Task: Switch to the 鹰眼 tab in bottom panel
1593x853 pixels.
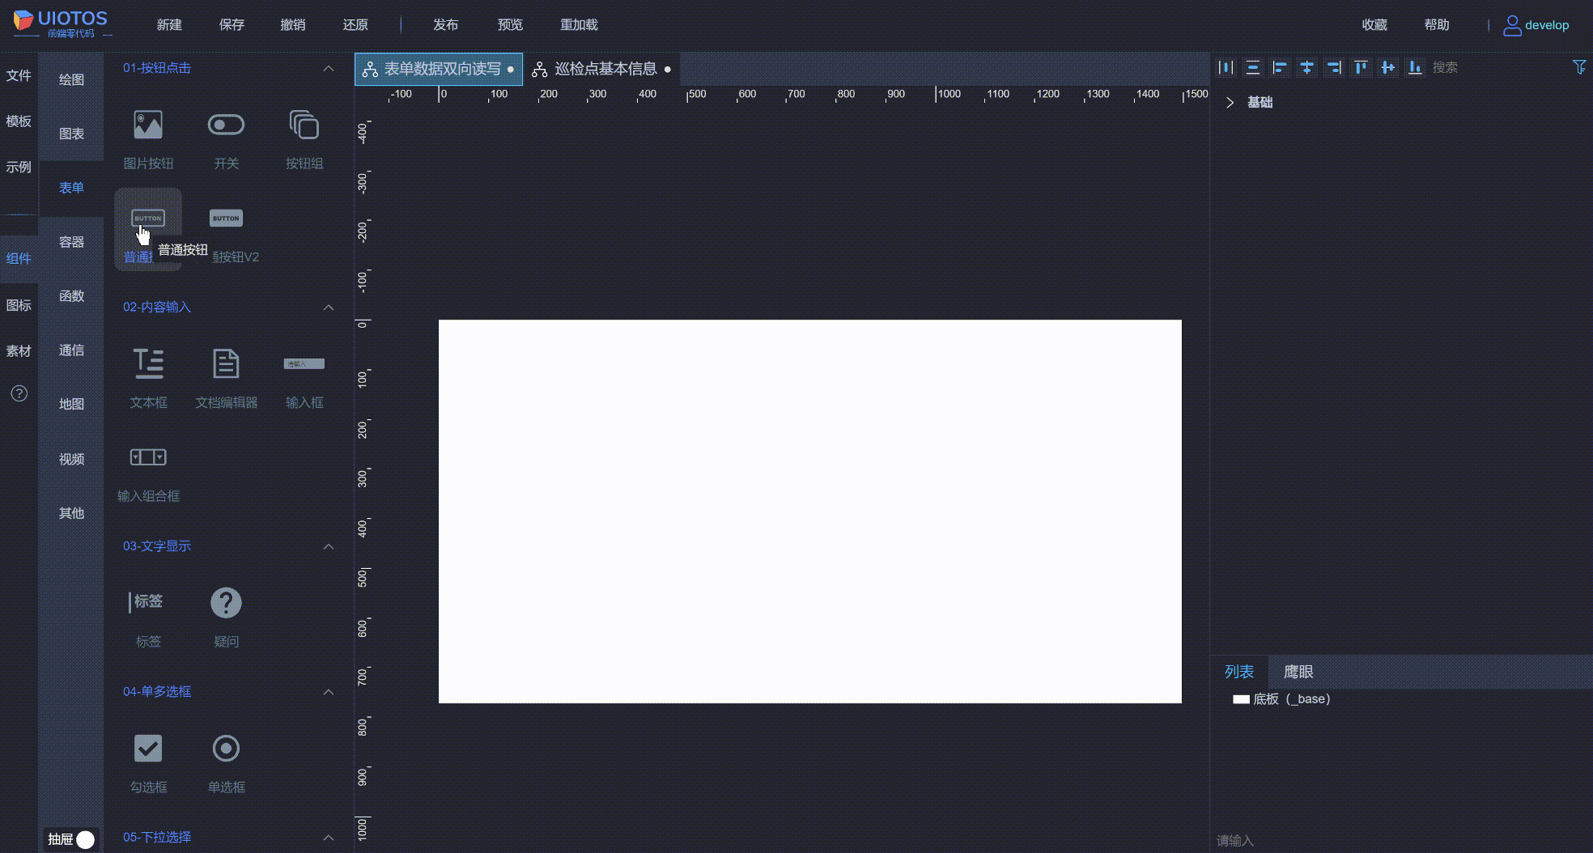Action: 1297,672
